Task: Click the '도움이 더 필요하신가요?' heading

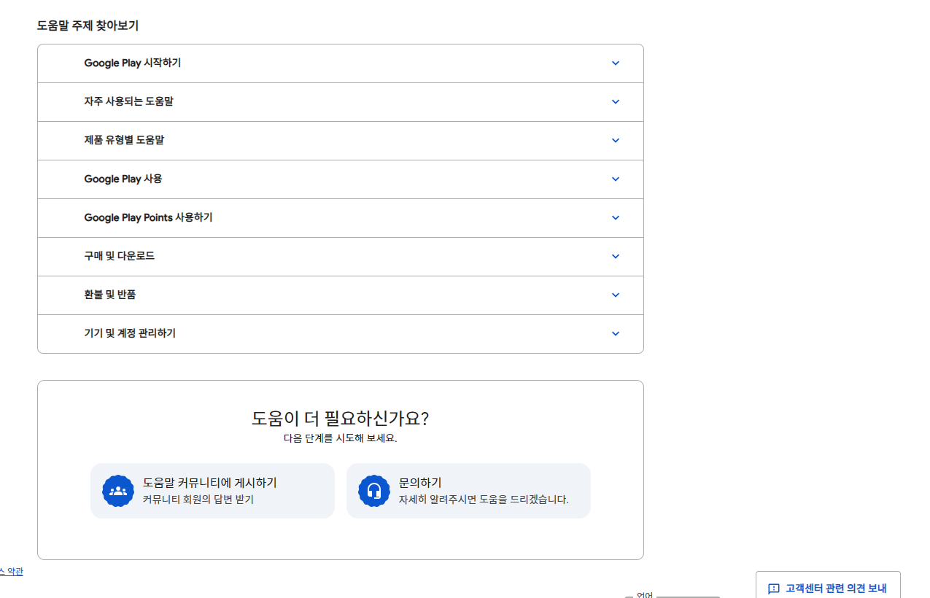Action: tap(341, 419)
